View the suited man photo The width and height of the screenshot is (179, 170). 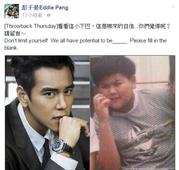point(47,113)
